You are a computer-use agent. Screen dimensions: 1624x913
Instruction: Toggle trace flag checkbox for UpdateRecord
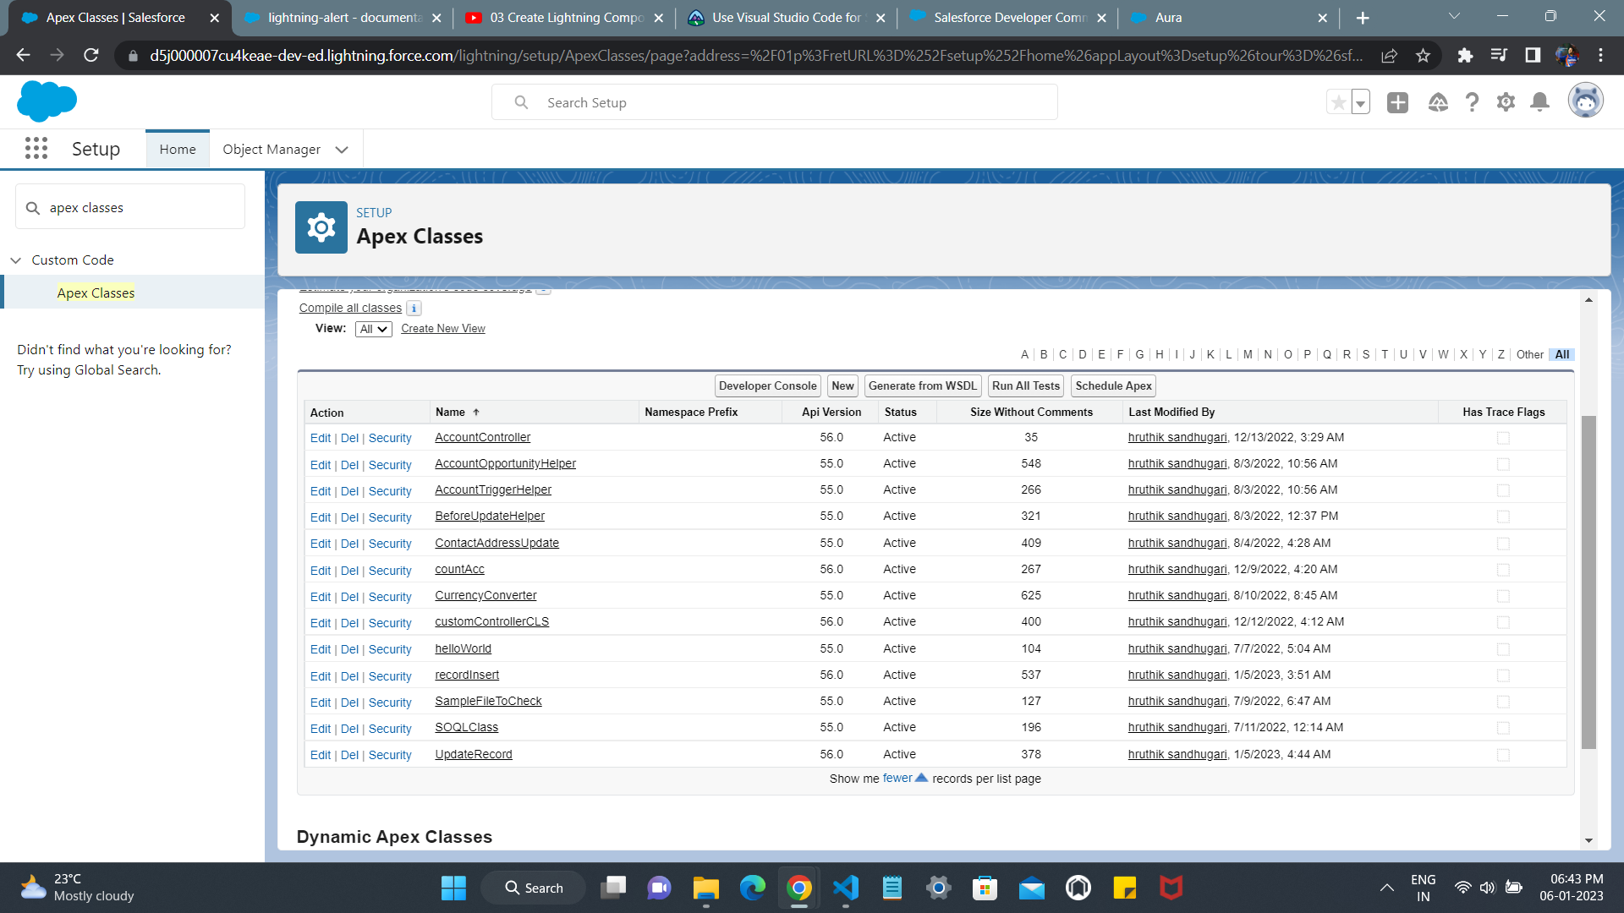coord(1503,755)
